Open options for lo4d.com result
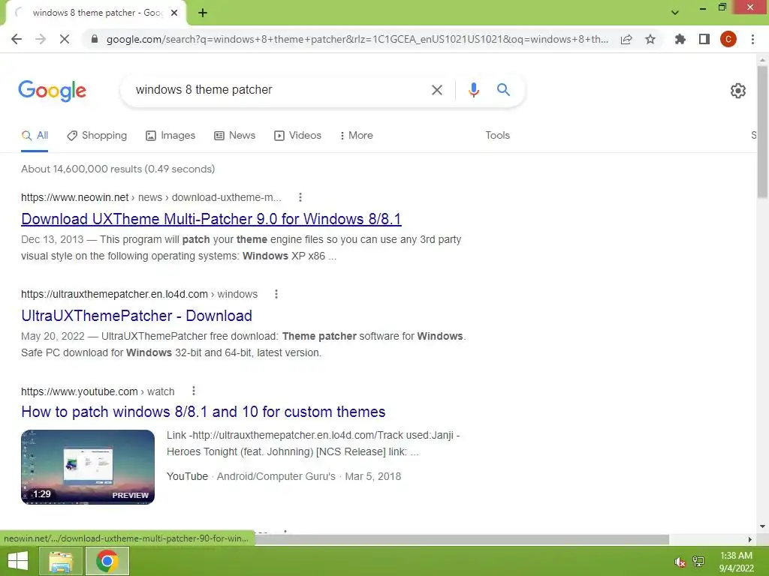 tap(276, 294)
